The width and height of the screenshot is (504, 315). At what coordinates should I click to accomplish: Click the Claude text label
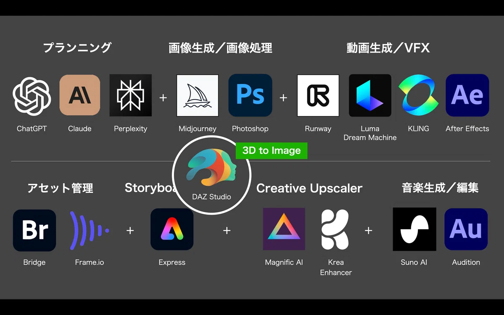point(80,129)
